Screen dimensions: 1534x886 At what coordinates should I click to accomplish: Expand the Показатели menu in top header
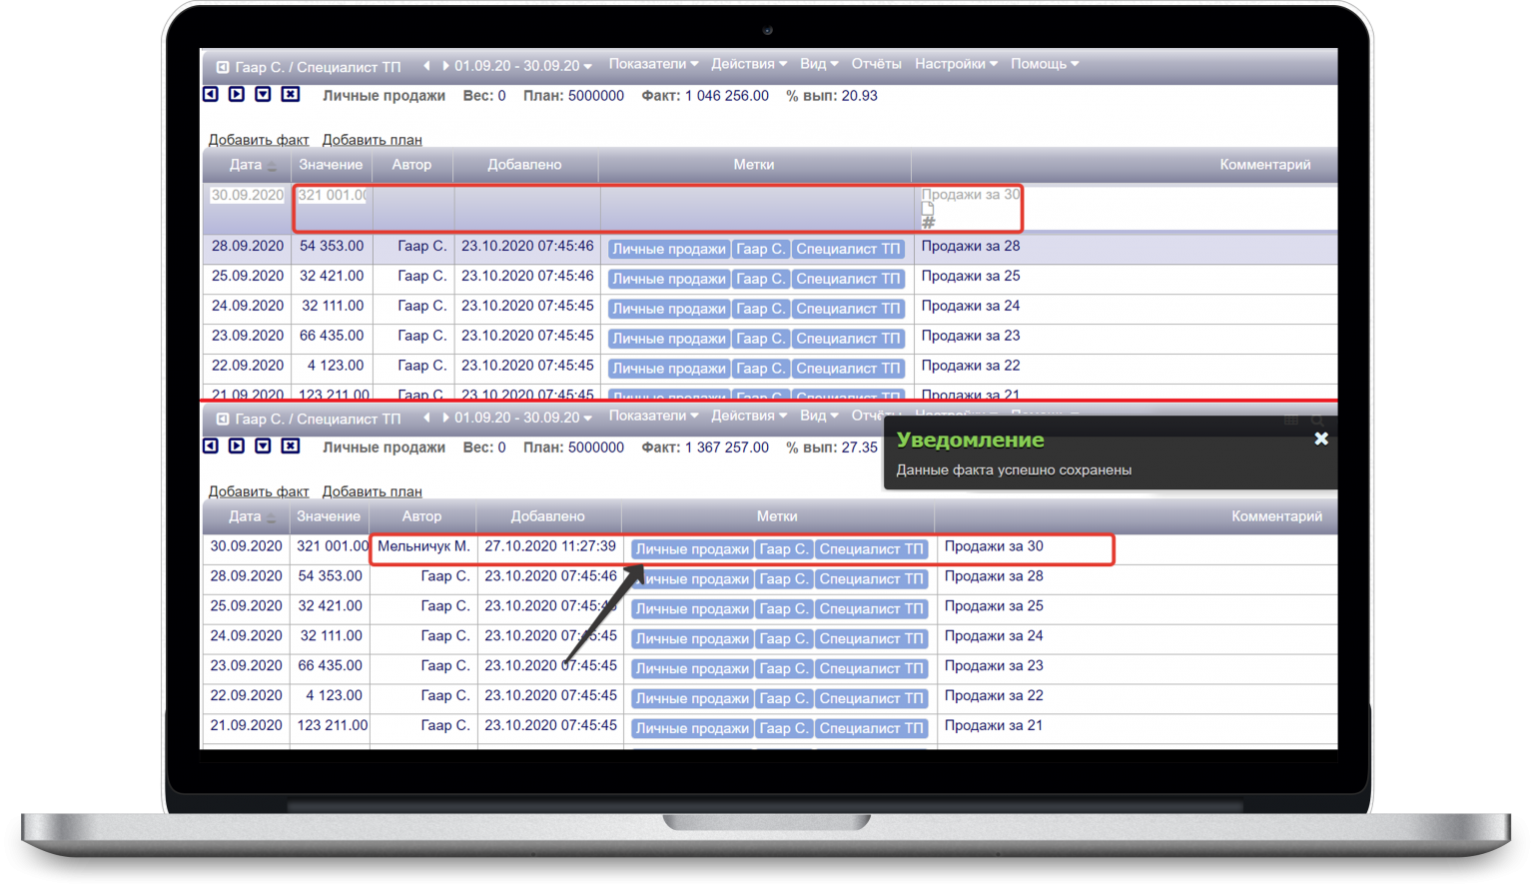653,64
